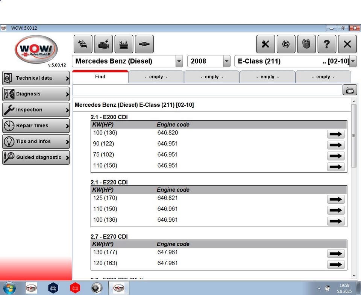Click the scroll up arrow of results list
Screen dimensions: 361x295
[354, 101]
